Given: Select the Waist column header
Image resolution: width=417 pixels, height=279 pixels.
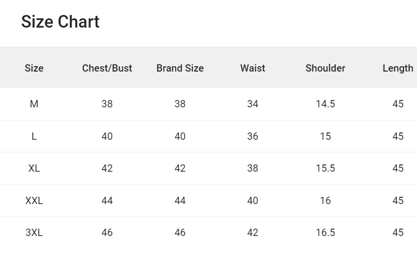Looking at the screenshot, I should tap(253, 68).
